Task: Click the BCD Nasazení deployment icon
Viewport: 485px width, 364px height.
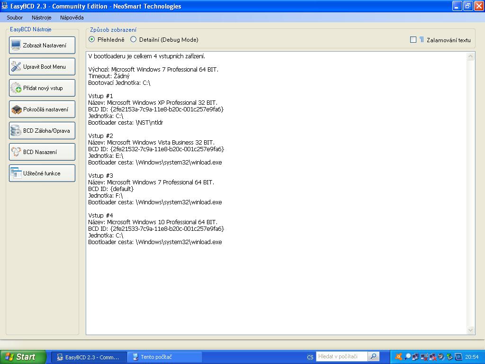Action: tap(16, 152)
